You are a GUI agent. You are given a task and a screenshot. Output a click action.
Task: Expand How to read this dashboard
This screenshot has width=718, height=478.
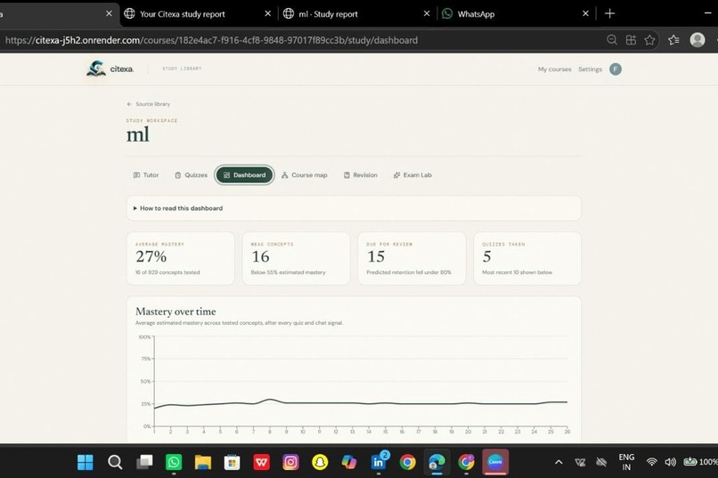tap(354, 208)
